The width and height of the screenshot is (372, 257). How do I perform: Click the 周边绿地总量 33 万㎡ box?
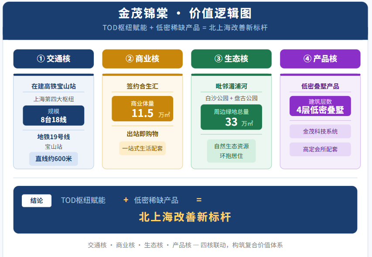231,117
